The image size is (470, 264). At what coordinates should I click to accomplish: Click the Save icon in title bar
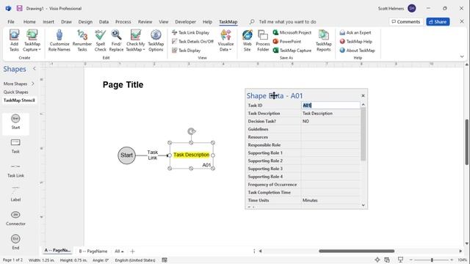point(19,8)
